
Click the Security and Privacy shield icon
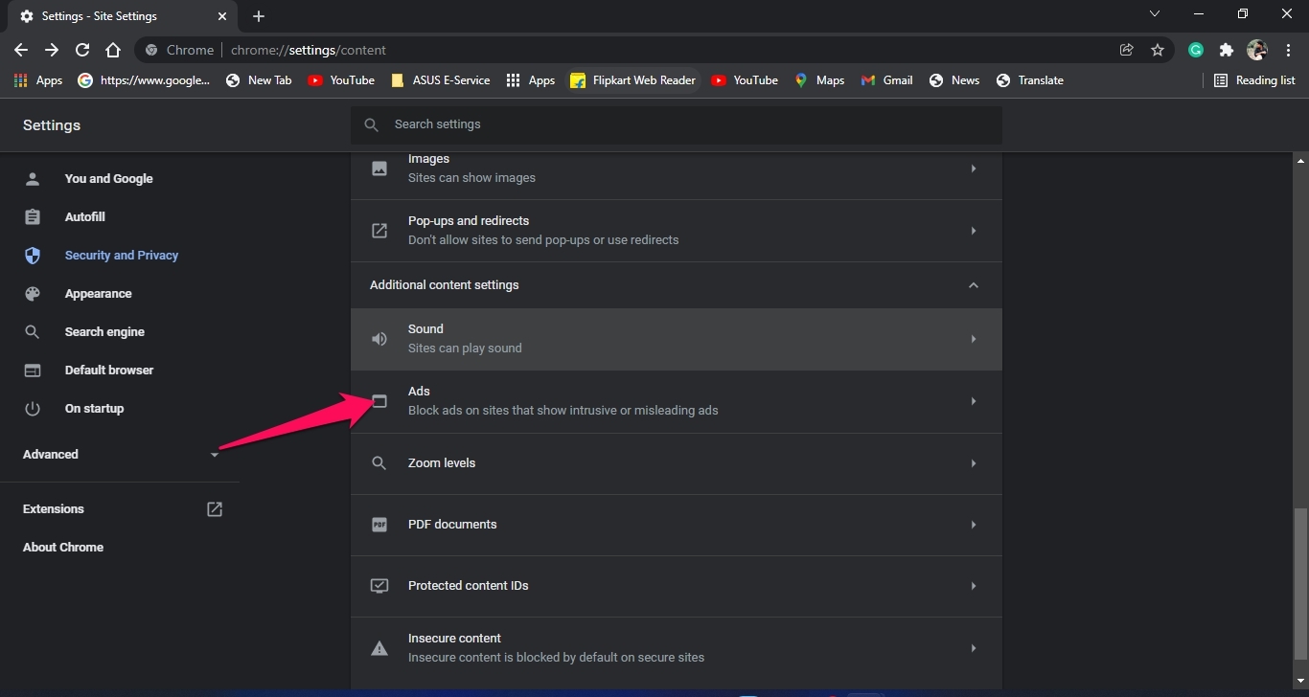[x=33, y=256]
